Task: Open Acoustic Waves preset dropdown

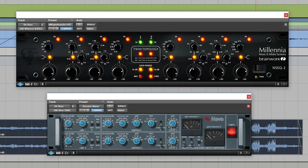Action: pos(92,106)
